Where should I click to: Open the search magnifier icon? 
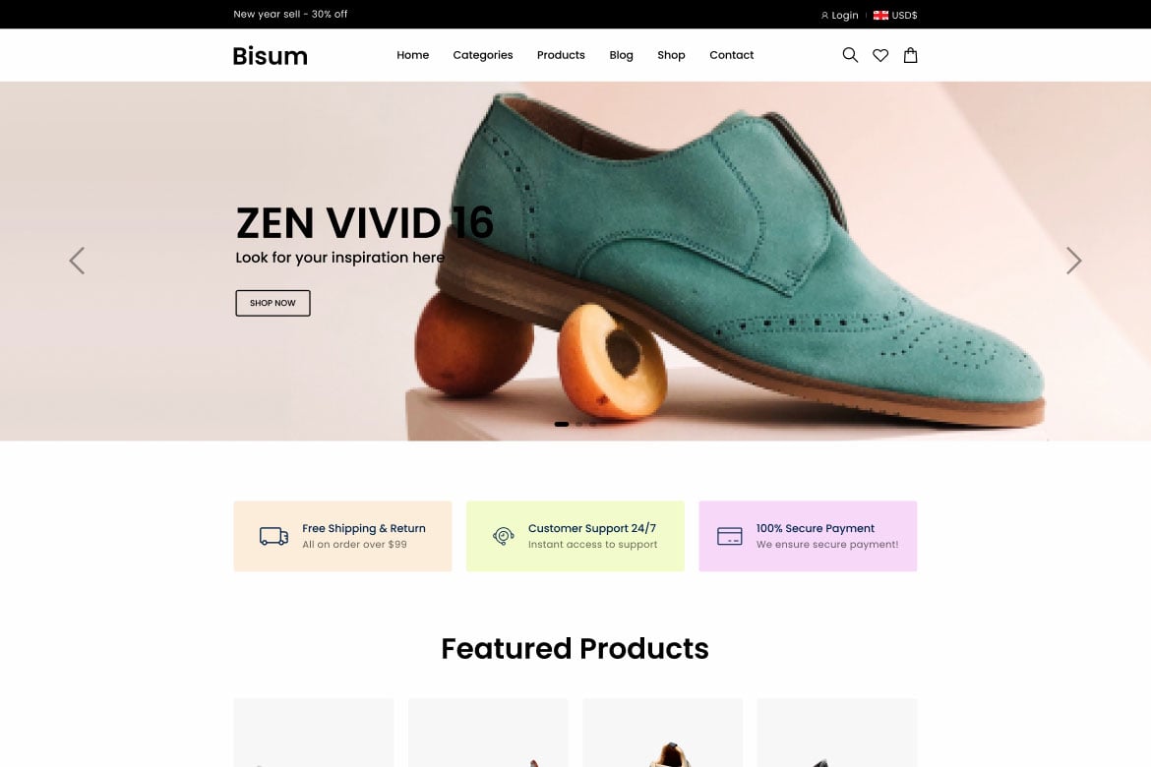click(850, 55)
